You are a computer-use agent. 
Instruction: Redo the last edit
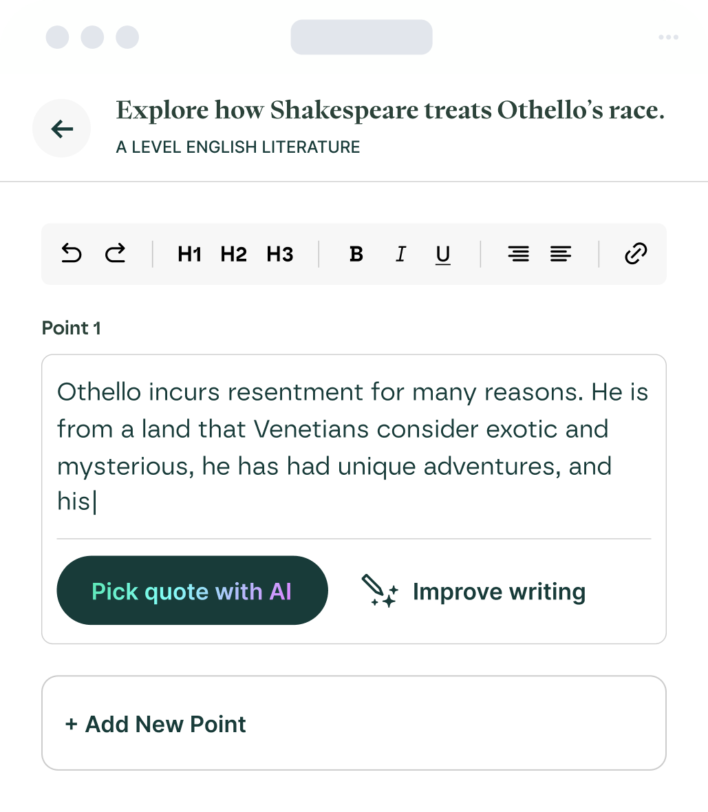[x=115, y=254]
